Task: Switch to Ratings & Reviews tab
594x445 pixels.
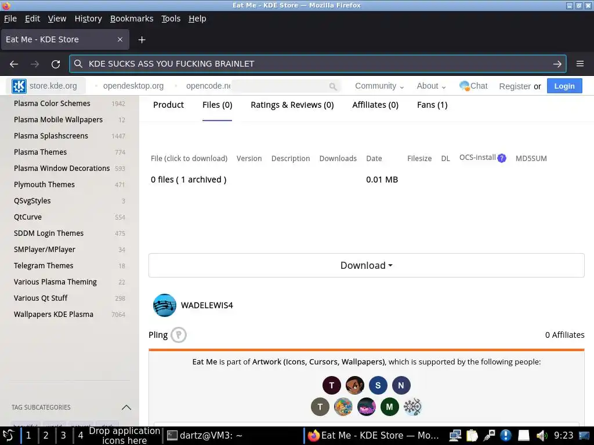Action: [292, 105]
